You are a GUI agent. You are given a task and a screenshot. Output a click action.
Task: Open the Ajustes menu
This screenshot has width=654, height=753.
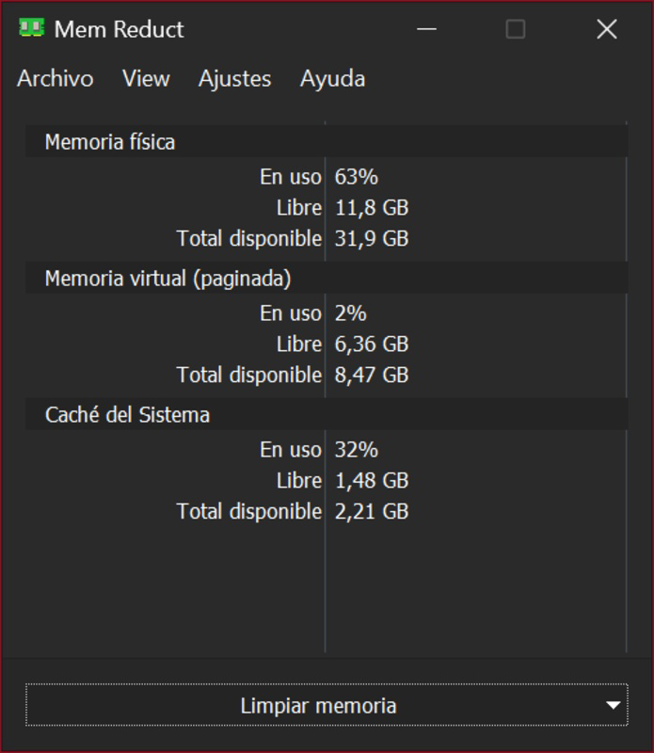coord(233,79)
